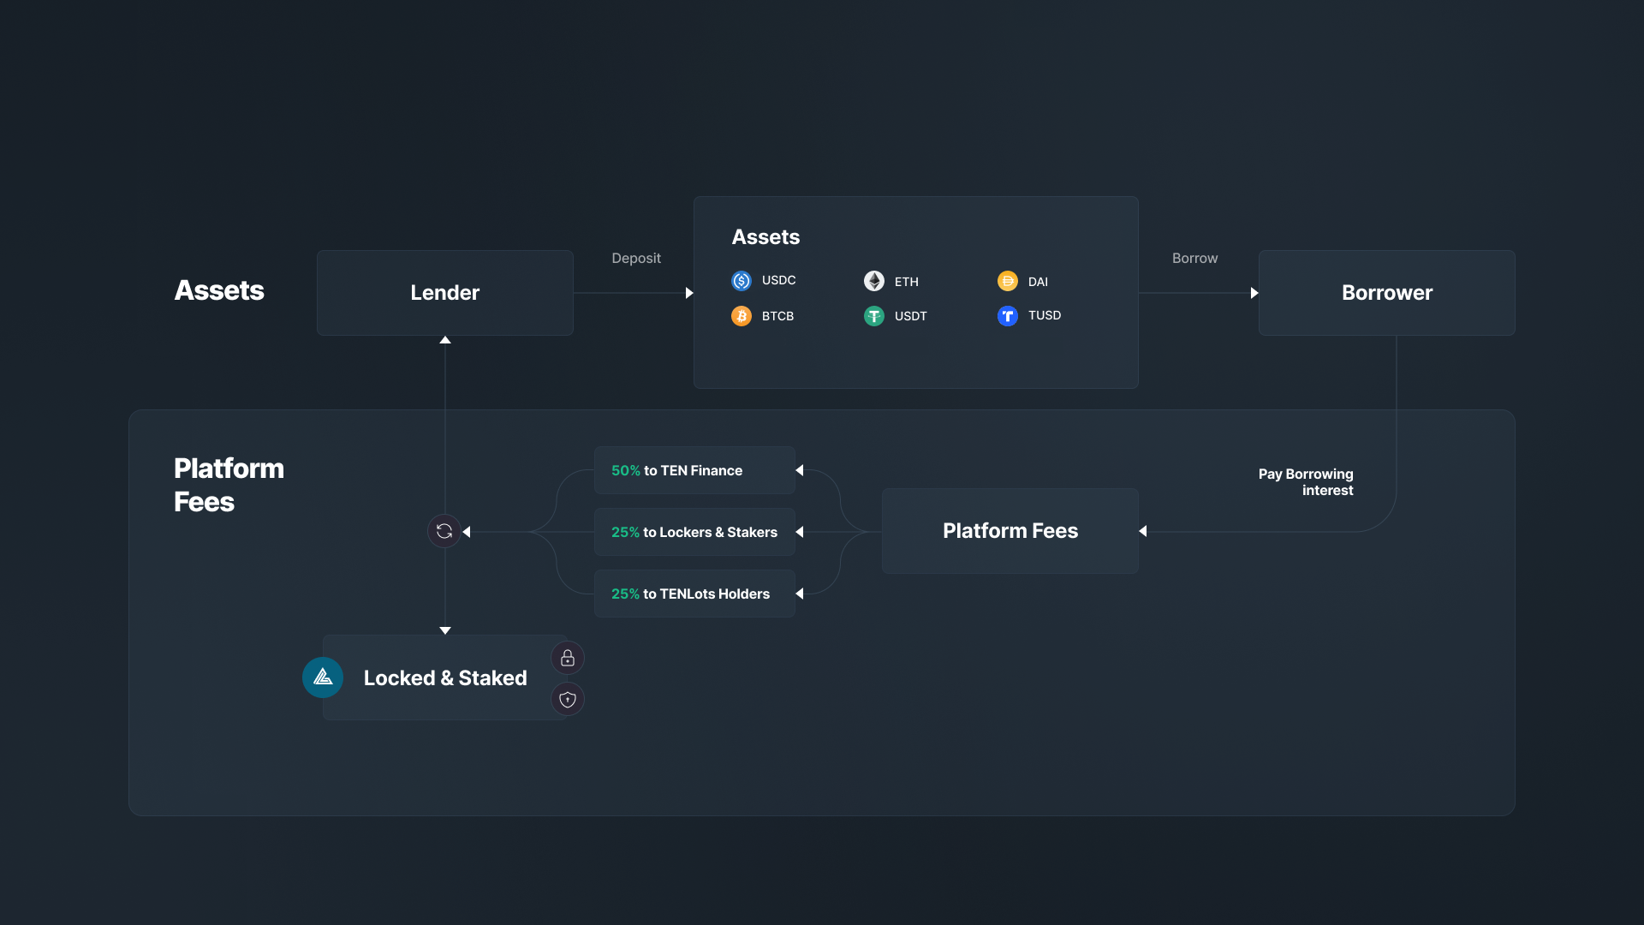Click the 25% to Lockers & Stakers box
The image size is (1644, 925).
click(x=694, y=532)
